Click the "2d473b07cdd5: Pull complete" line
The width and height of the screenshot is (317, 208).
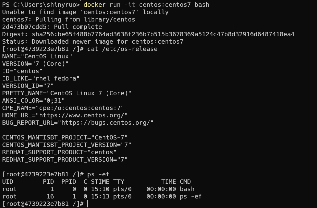click(x=52, y=27)
